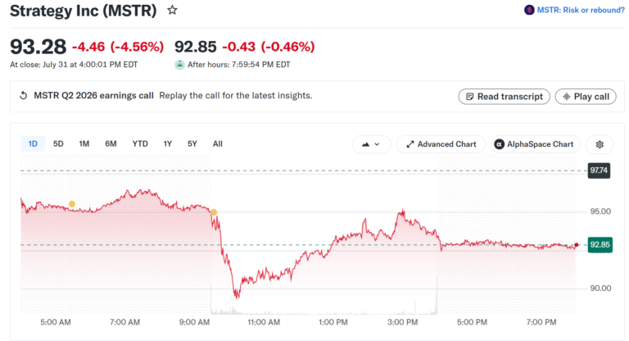
Task: Click the yellow event marker near 5:30 AM
Action: click(x=72, y=204)
